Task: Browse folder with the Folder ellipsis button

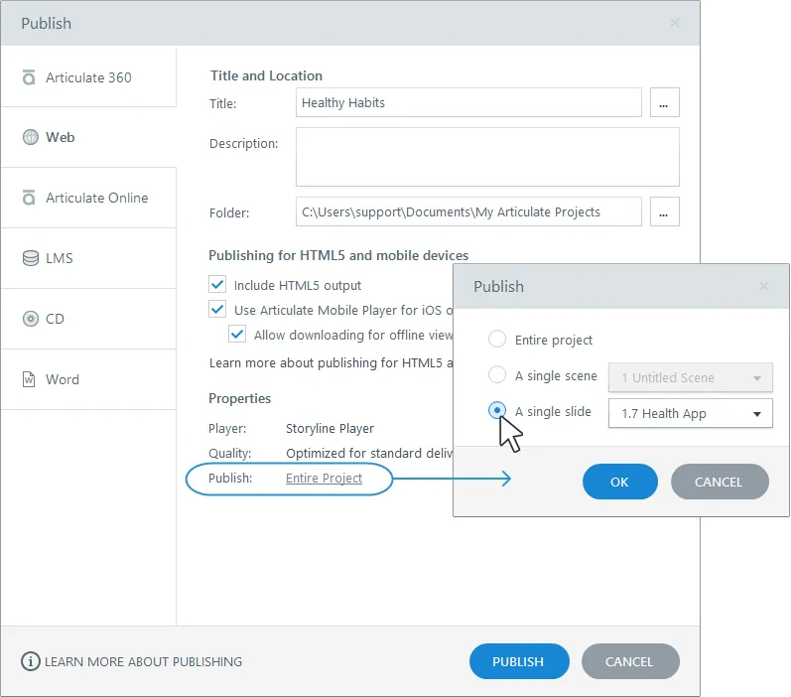Action: click(664, 211)
